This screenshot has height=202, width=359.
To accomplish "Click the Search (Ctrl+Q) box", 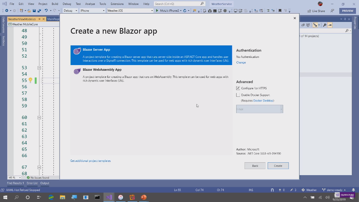I will [179, 4].
